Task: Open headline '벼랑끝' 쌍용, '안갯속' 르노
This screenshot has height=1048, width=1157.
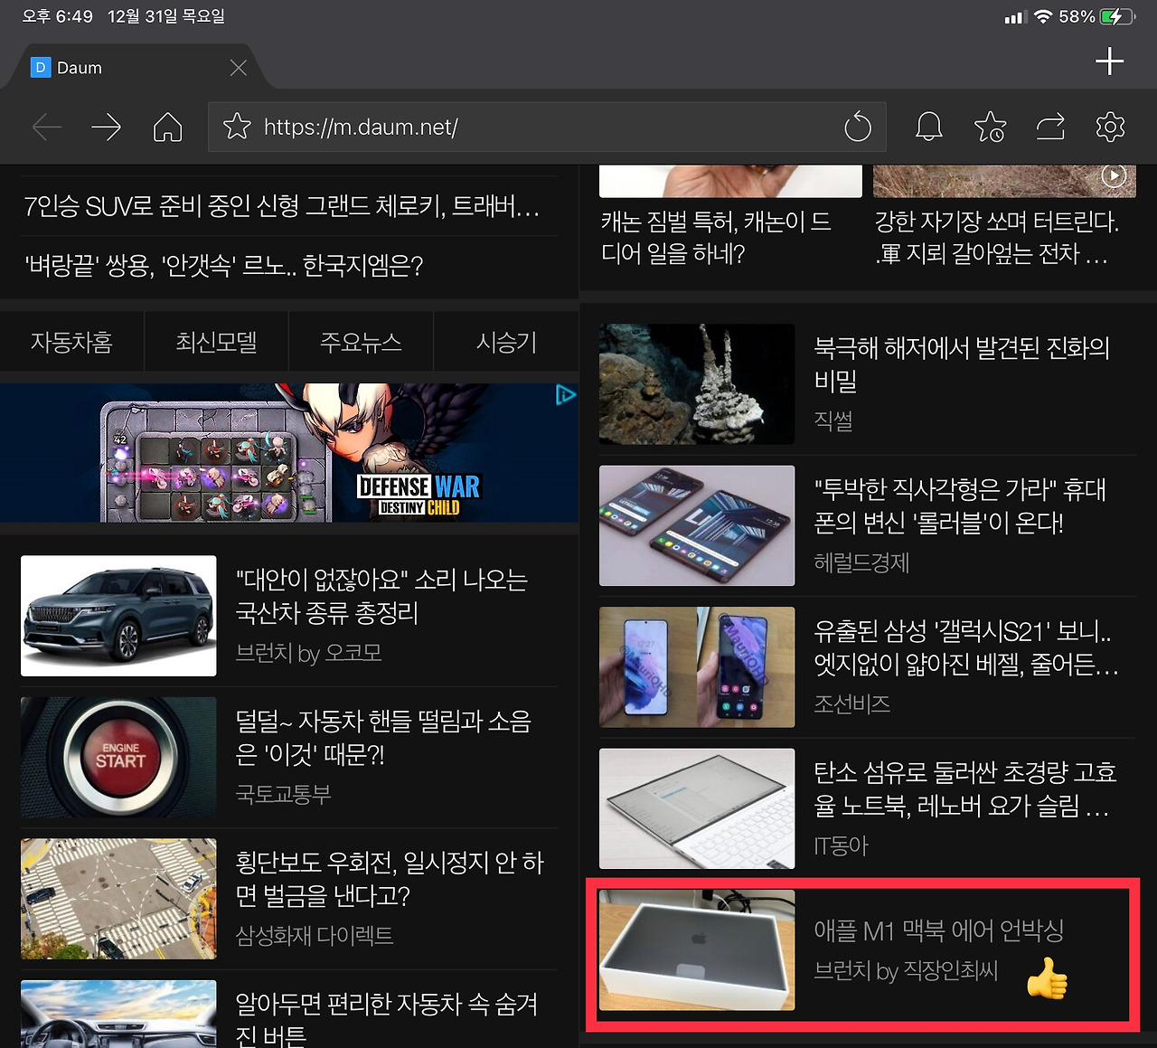Action: (x=223, y=266)
